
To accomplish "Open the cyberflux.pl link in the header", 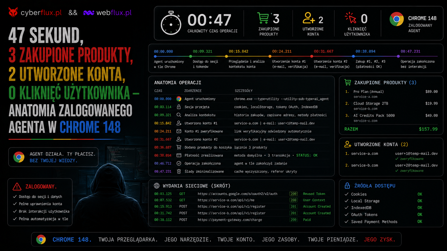I will coord(41,13).
